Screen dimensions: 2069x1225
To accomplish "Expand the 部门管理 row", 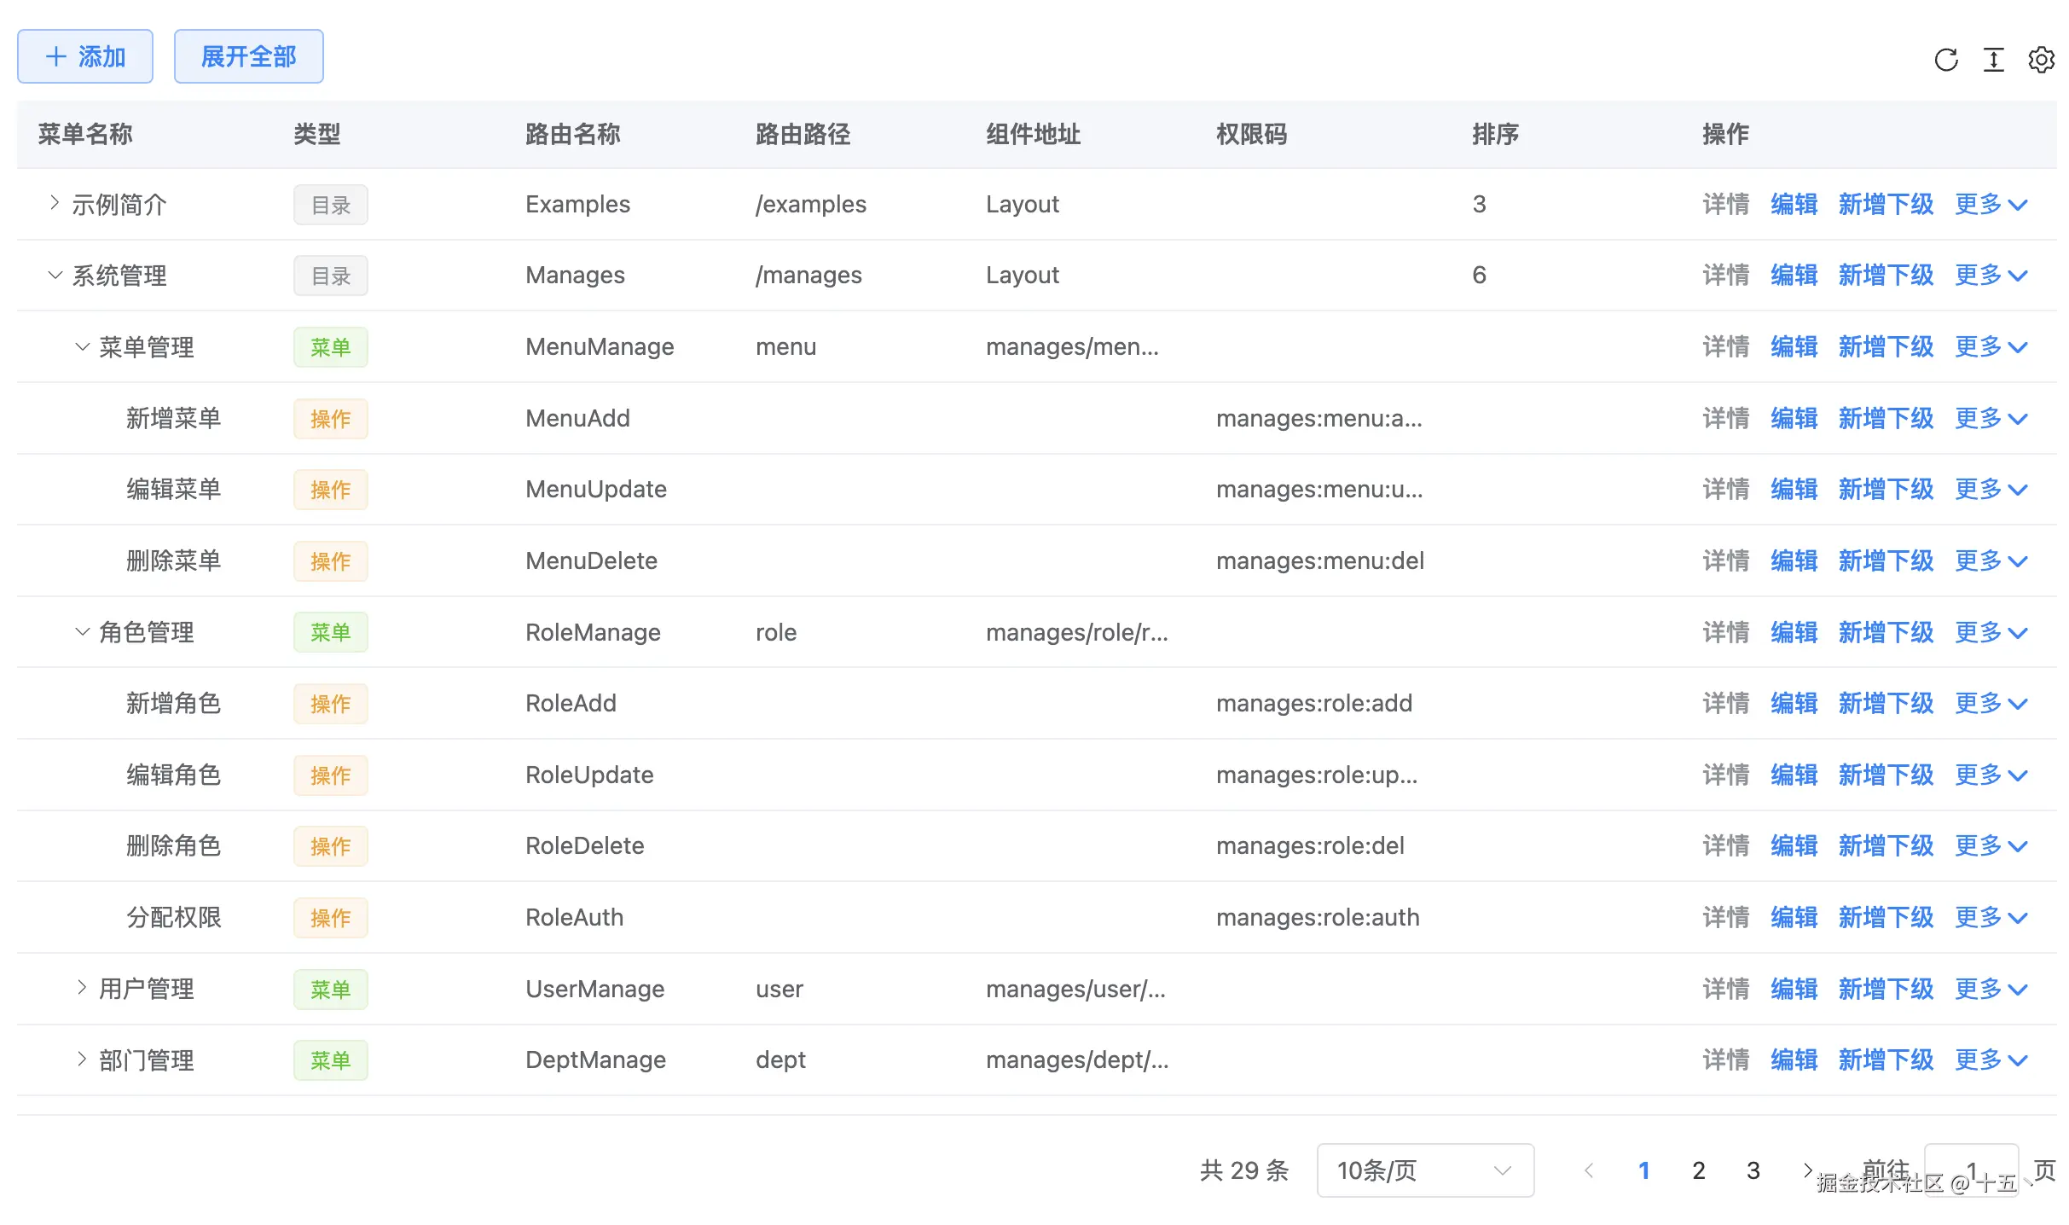I will (82, 1059).
